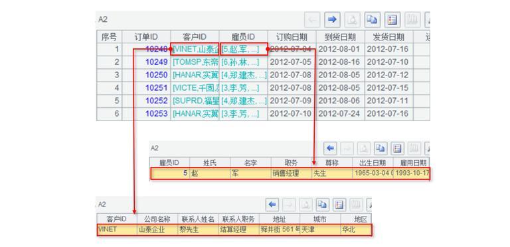Click the 华北 cell in customer row
The image size is (510, 247).
pyautogui.click(x=356, y=230)
